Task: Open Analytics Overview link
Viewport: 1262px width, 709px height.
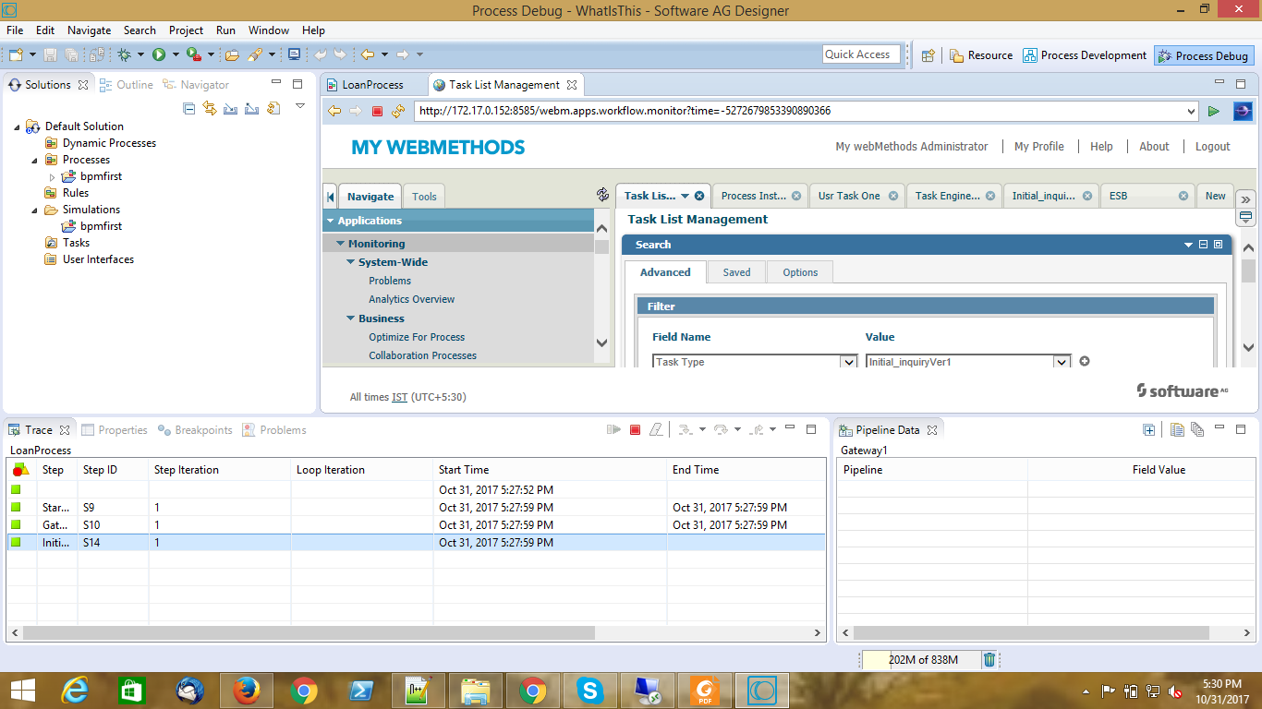Action: 411,299
